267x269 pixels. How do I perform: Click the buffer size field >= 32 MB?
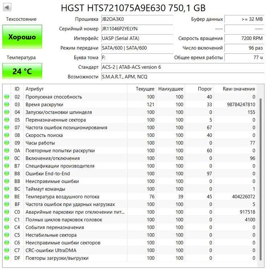244,19
